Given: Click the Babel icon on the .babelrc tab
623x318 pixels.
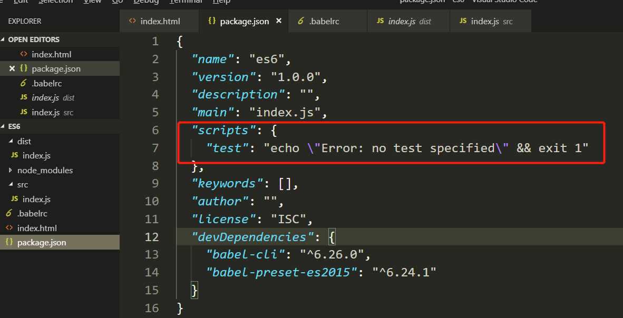Looking at the screenshot, I should point(301,21).
